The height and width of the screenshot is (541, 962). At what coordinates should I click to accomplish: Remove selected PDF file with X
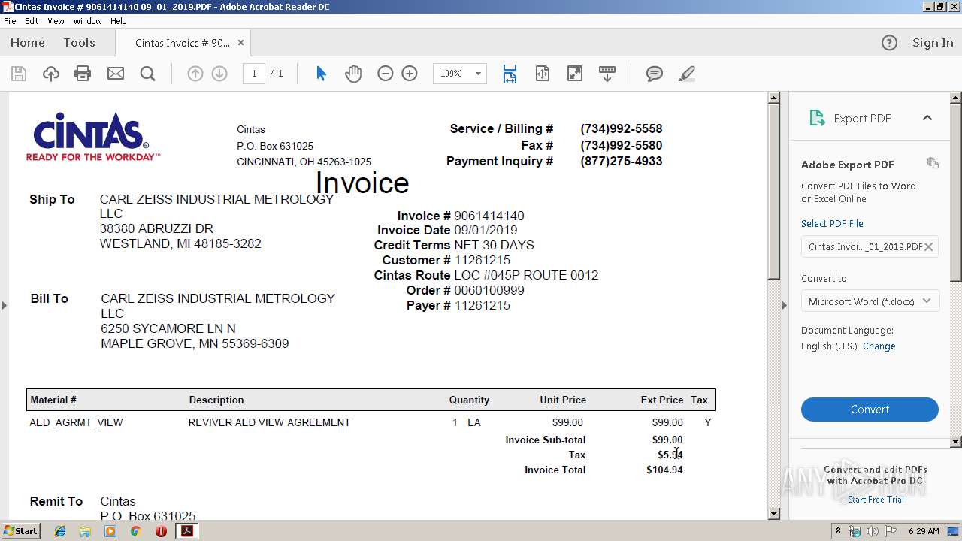click(929, 246)
